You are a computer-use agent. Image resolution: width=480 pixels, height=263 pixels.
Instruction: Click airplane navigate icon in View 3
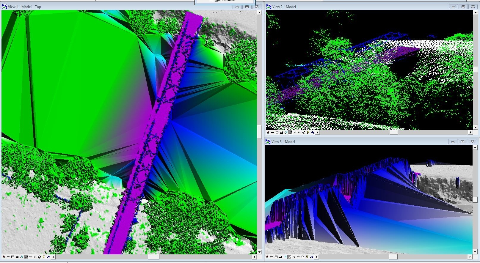coord(312,257)
